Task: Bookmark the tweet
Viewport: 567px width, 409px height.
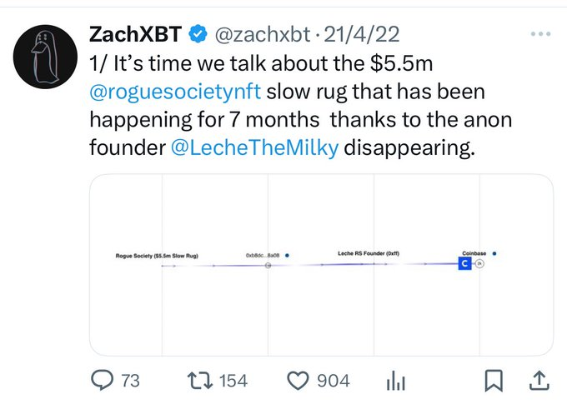Action: (x=494, y=381)
